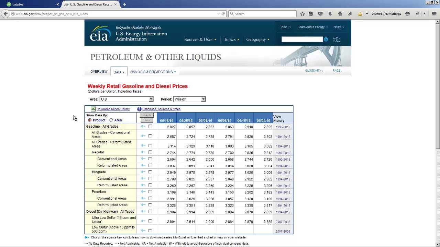Open 1993-2015 history for Gasoline All Grades

click(x=283, y=127)
